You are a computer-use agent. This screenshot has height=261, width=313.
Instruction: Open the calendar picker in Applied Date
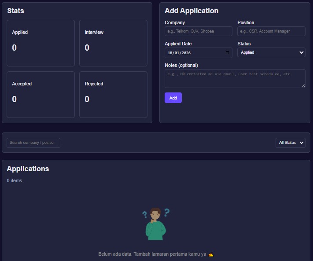[x=227, y=53]
